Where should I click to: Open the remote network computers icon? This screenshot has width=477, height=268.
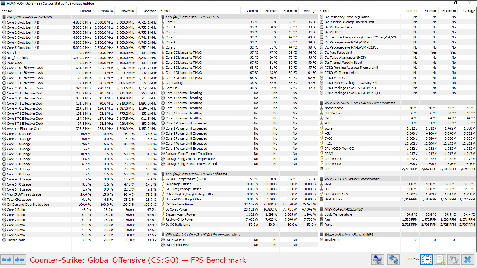[x=393, y=260]
